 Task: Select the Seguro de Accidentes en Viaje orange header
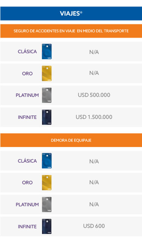tap(71, 31)
